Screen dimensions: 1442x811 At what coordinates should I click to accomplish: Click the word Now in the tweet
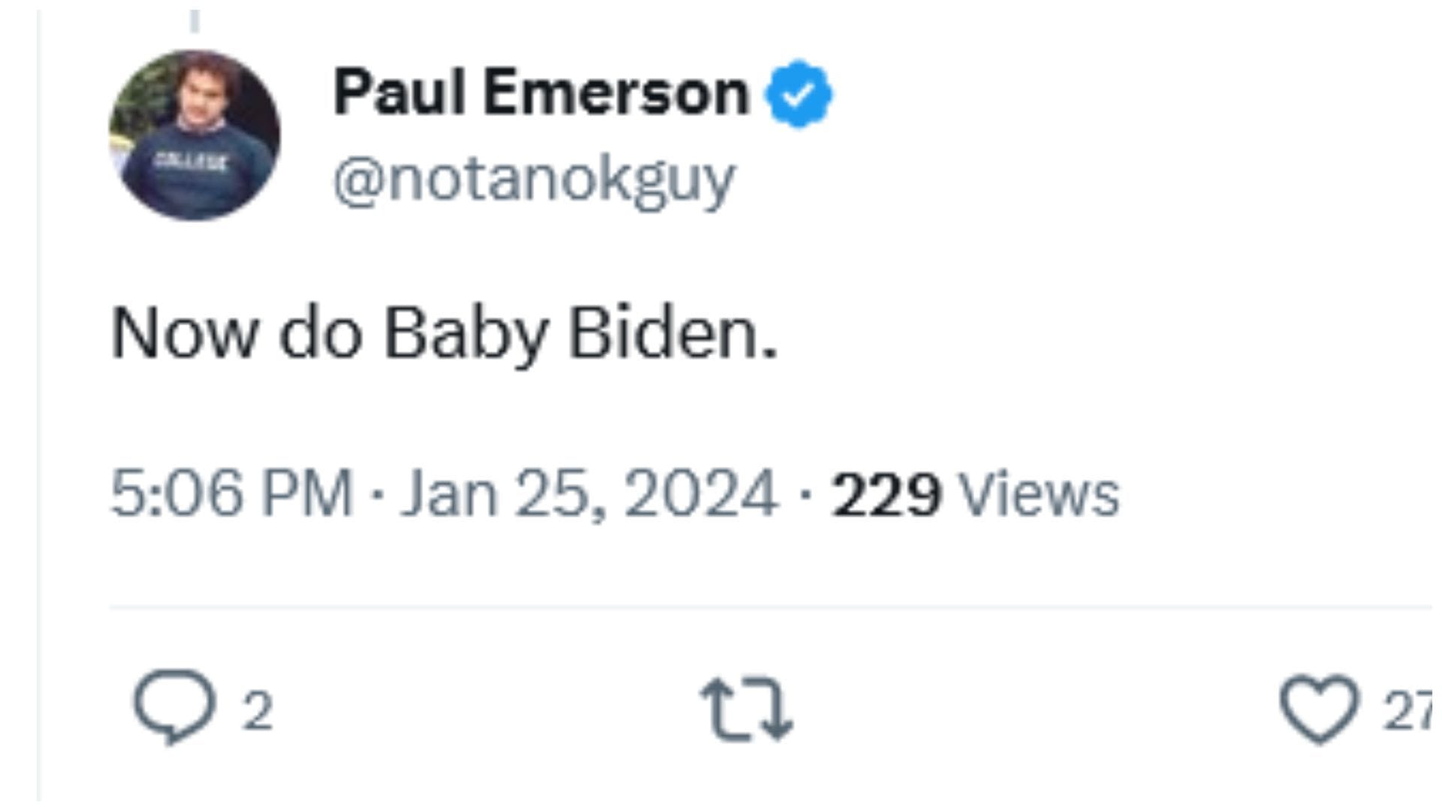click(184, 334)
